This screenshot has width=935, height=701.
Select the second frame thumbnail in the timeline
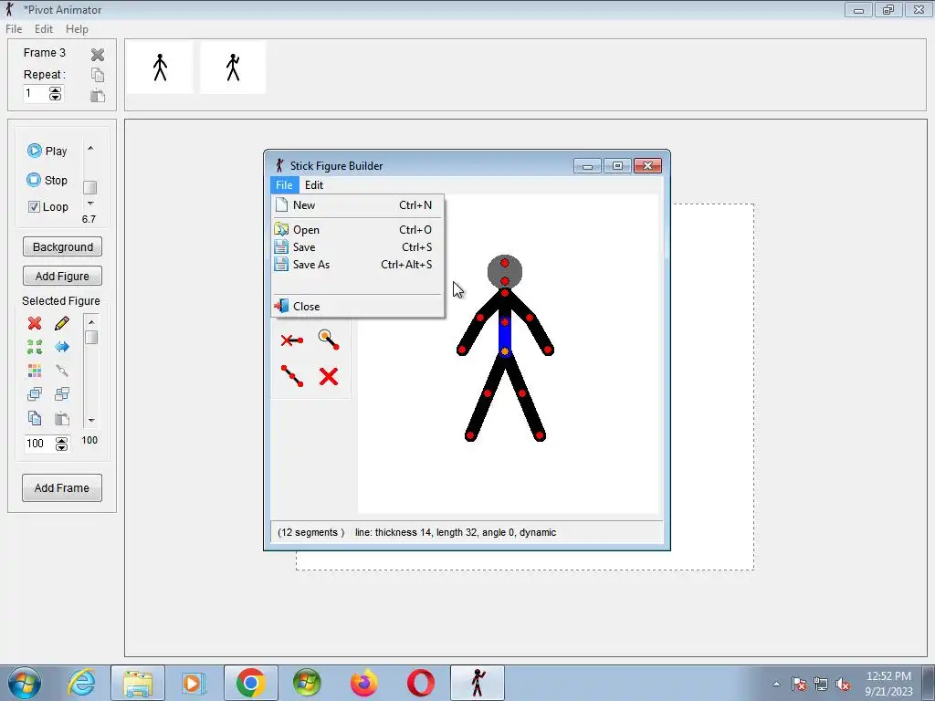click(x=233, y=68)
